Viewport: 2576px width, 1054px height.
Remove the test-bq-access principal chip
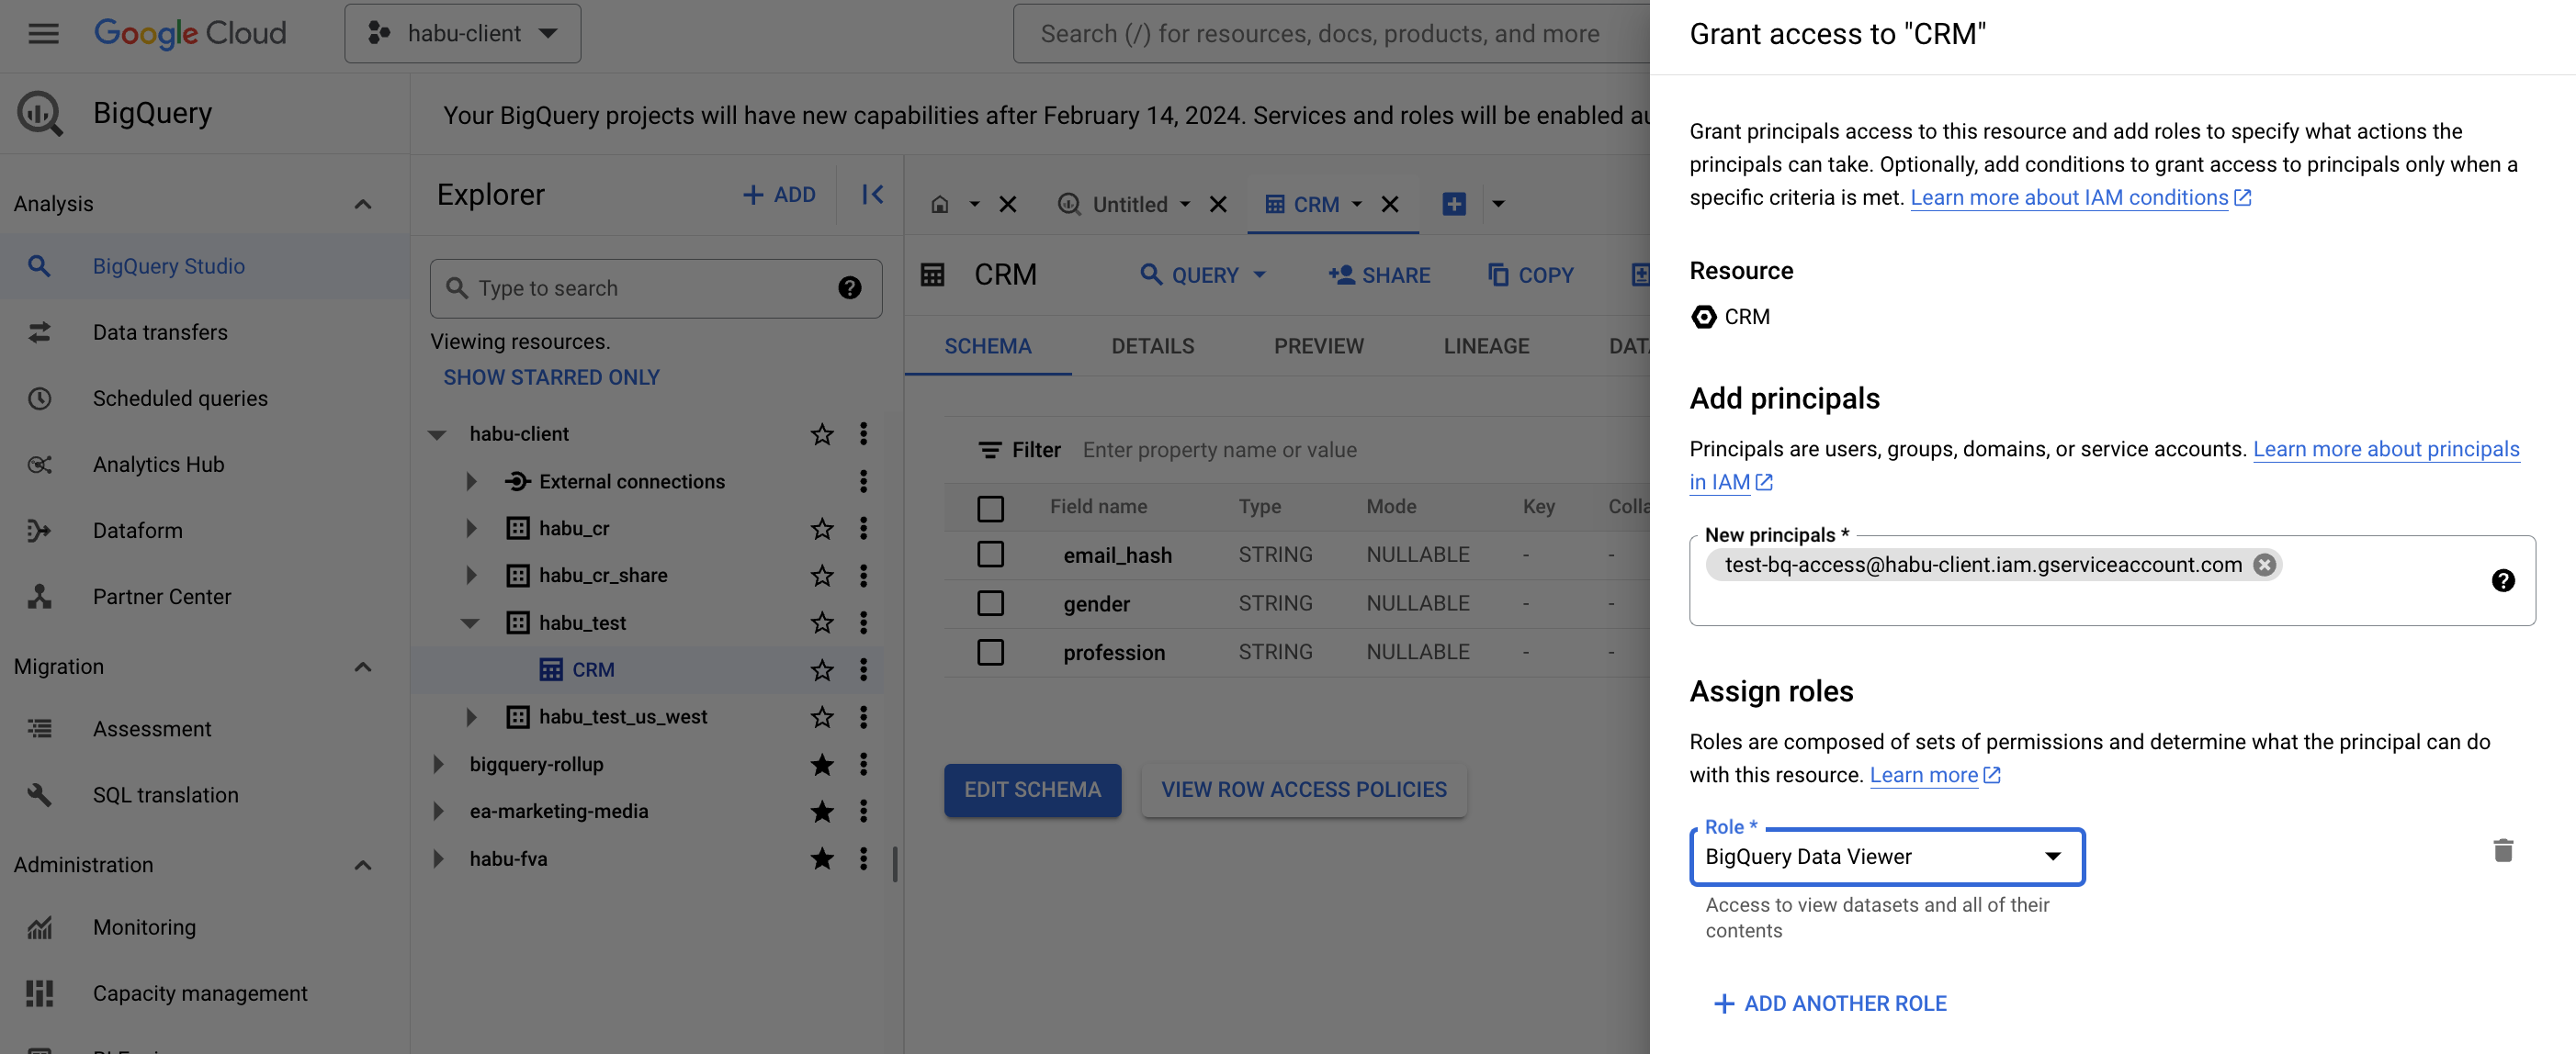tap(2264, 565)
